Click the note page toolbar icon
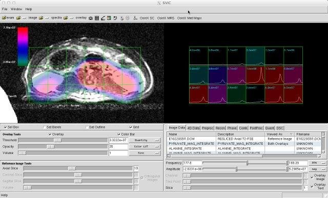 pos(115,18)
